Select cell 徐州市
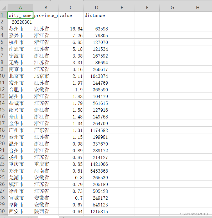 point(20,191)
